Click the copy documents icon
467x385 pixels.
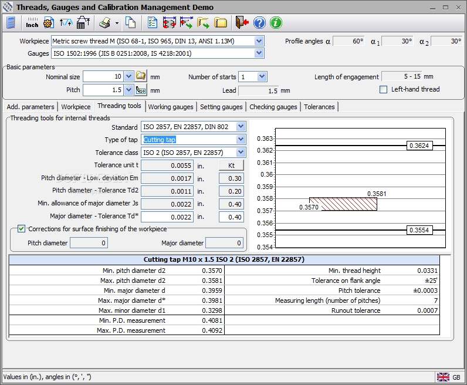click(x=130, y=23)
